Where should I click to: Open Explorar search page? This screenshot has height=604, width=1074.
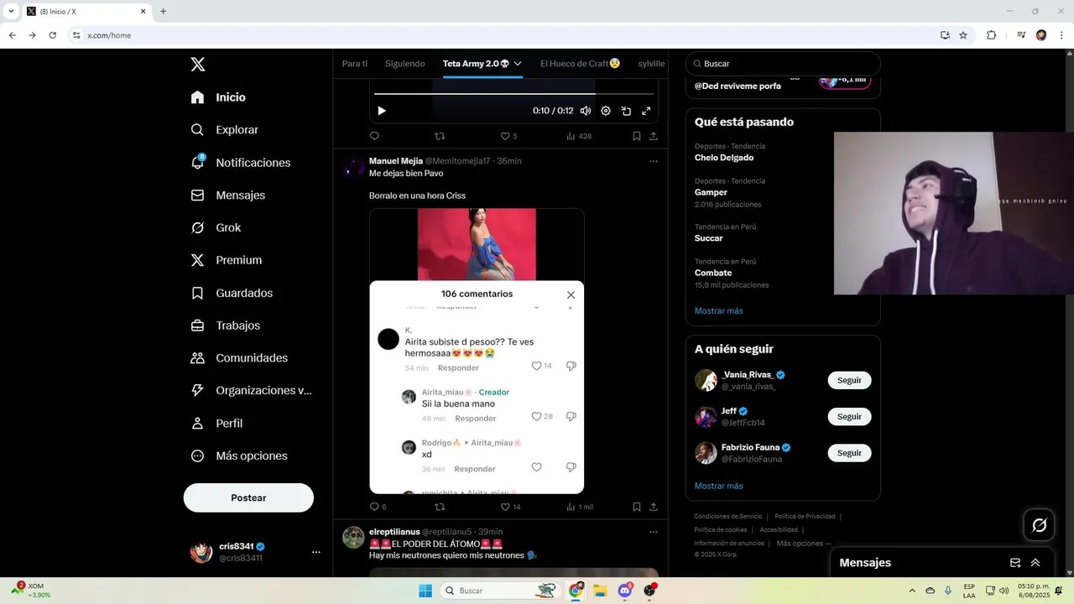pyautogui.click(x=225, y=130)
